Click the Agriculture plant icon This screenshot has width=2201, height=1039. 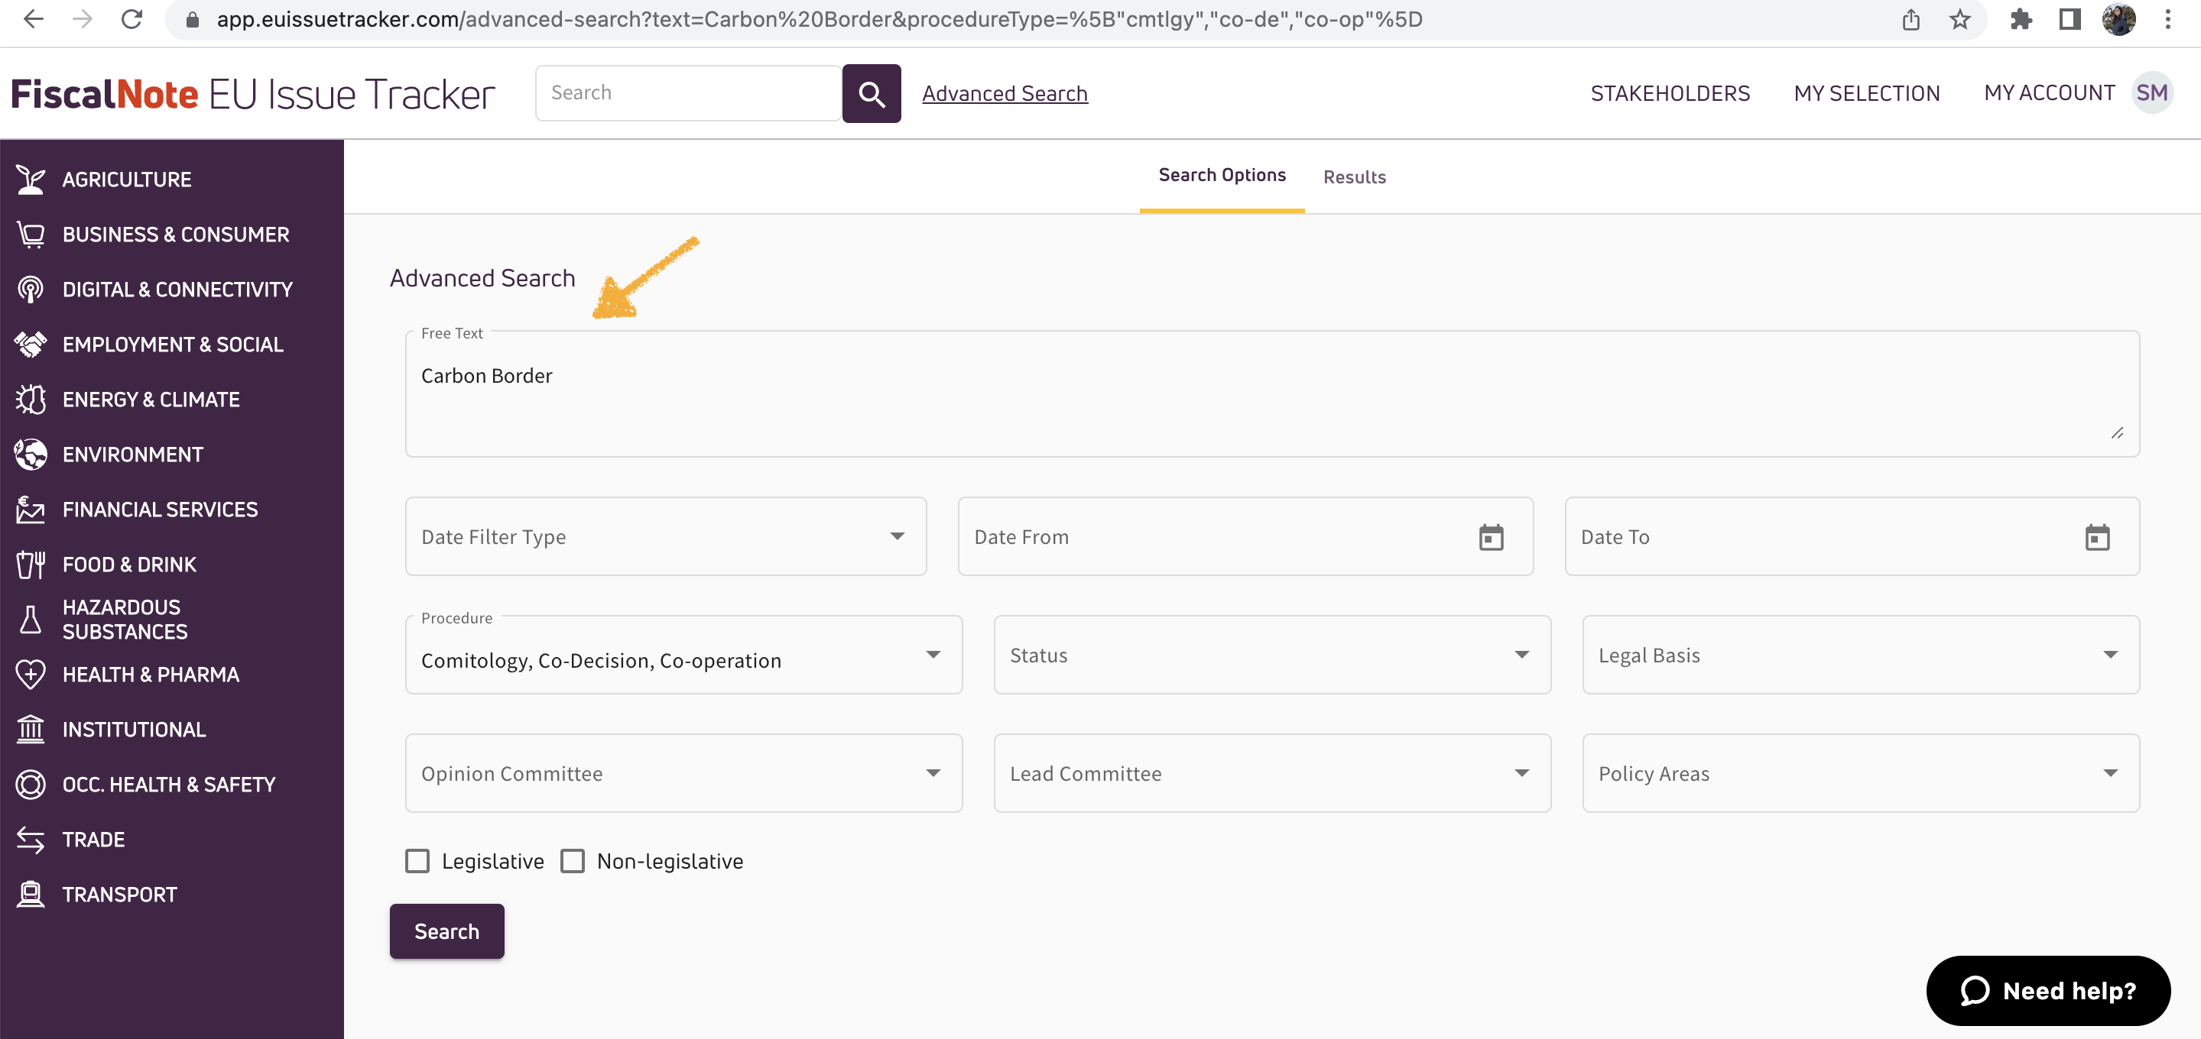coord(31,180)
